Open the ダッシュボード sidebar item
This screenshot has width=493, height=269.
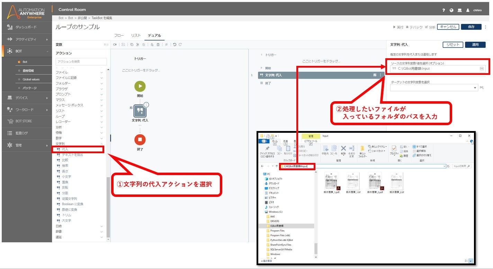[x=26, y=27]
